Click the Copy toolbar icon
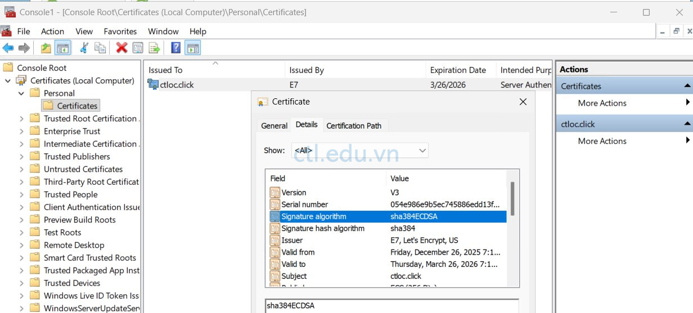Screen dimensions: 693x313 (100, 48)
